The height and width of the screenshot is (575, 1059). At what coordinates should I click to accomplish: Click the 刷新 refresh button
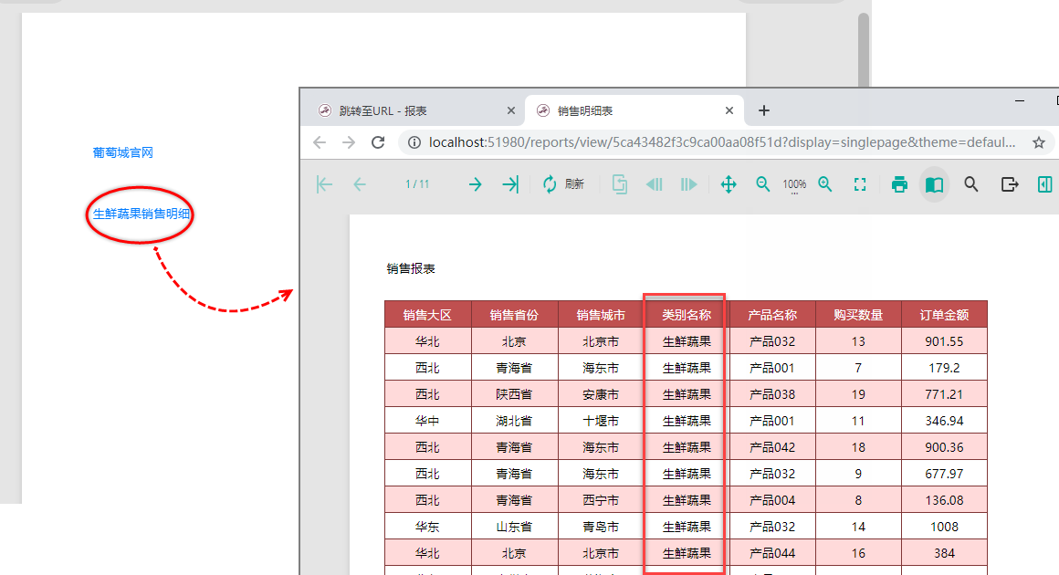click(x=562, y=184)
